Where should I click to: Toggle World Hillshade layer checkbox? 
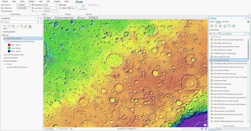coord(5,58)
